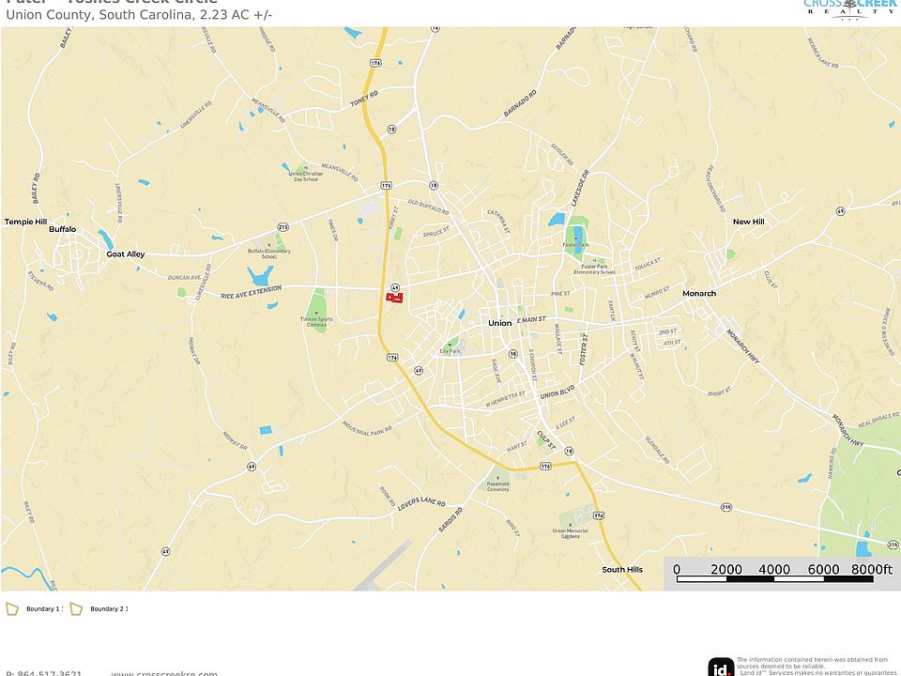Click the Goat Alley place label
The image size is (901, 676).
pos(125,254)
